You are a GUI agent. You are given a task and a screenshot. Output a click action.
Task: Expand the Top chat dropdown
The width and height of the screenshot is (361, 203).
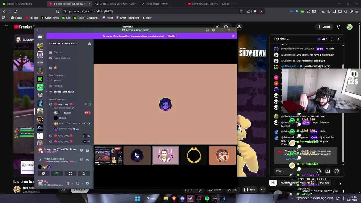pyautogui.click(x=281, y=39)
